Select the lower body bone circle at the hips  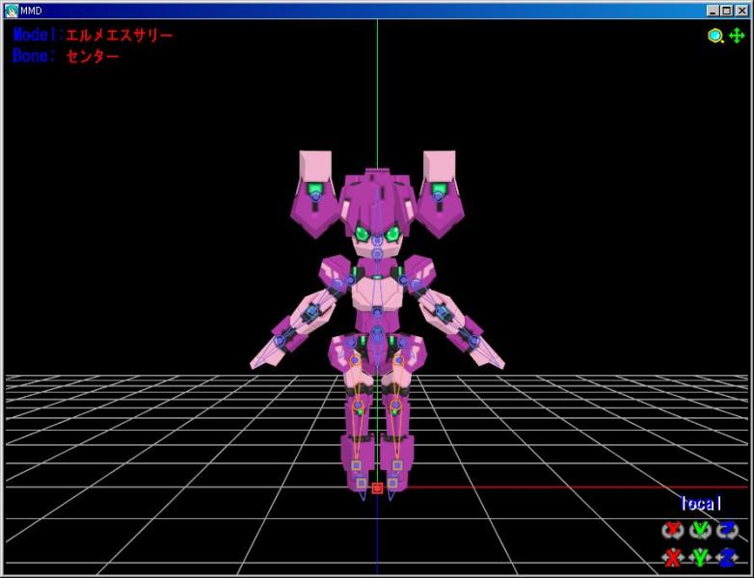coord(377,331)
